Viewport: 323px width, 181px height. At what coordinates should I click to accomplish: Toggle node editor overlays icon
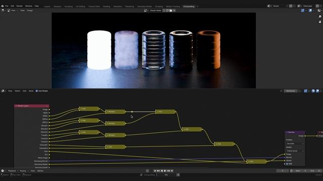pos(317,90)
